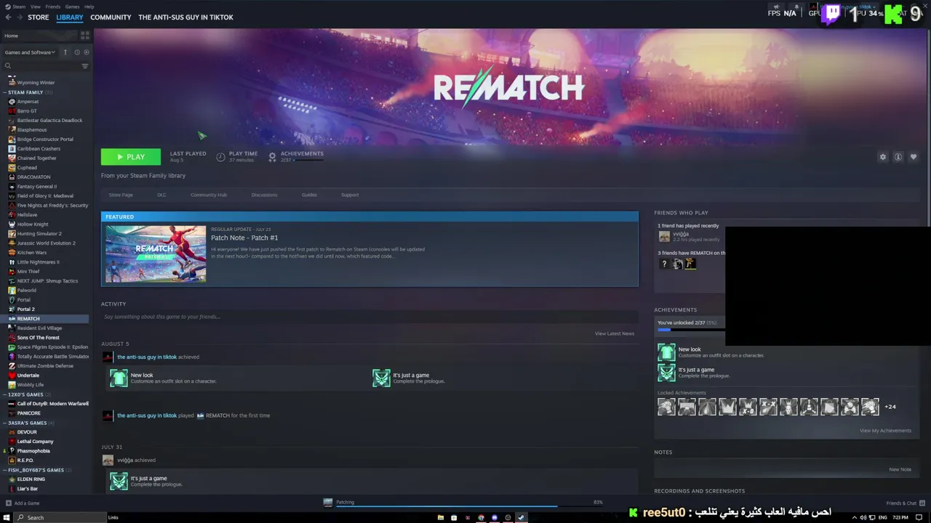Click View Latest News

pos(615,333)
